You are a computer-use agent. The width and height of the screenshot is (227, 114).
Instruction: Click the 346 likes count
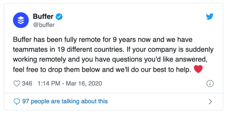click(x=27, y=84)
